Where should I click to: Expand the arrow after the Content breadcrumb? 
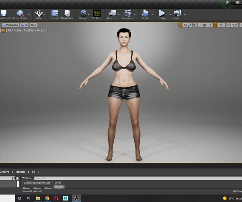pos(12,172)
